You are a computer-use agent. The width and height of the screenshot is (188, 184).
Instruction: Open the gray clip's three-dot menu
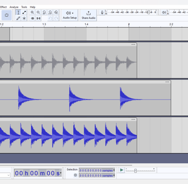coord(133,45)
